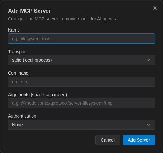Screen dimensions: 163x153
Task: Open the Authentication dropdown
Action: [x=81, y=125]
